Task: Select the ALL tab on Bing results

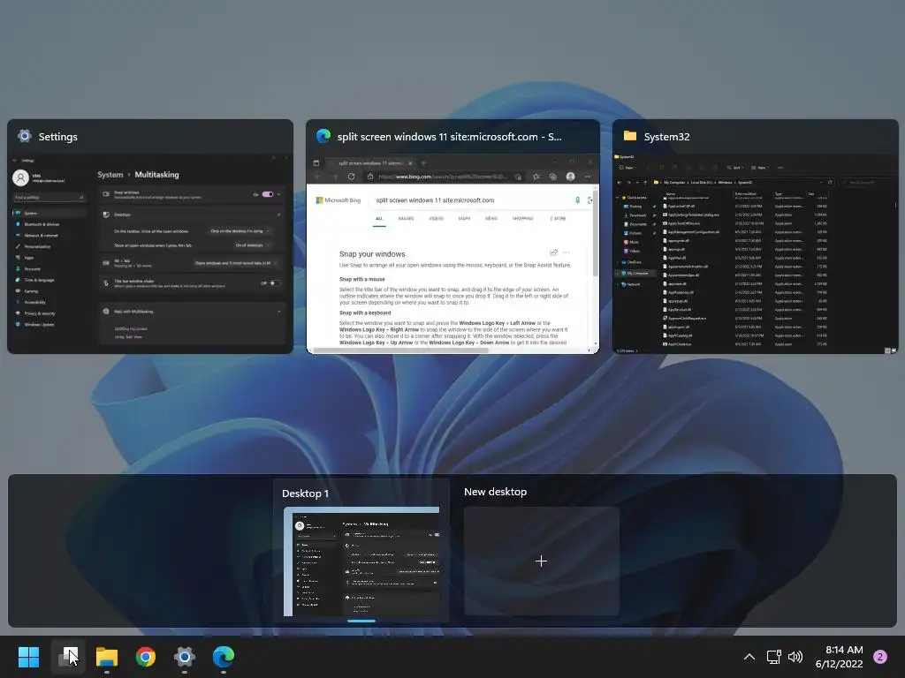Action: point(379,219)
